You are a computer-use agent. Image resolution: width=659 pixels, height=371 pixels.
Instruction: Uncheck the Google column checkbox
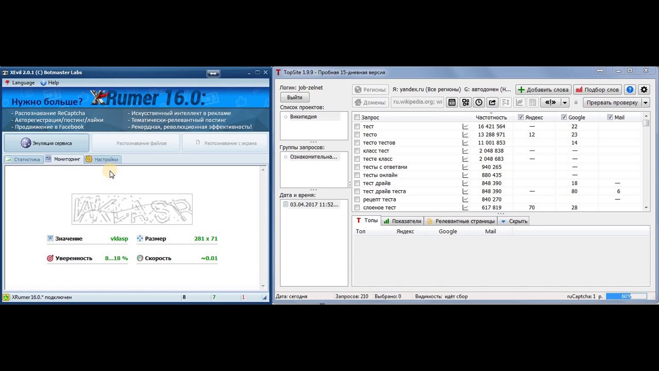pos(564,117)
